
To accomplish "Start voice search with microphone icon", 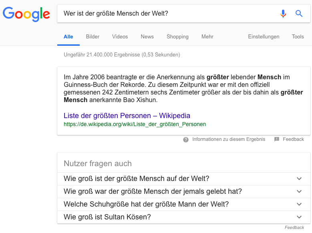I will pyautogui.click(x=283, y=14).
